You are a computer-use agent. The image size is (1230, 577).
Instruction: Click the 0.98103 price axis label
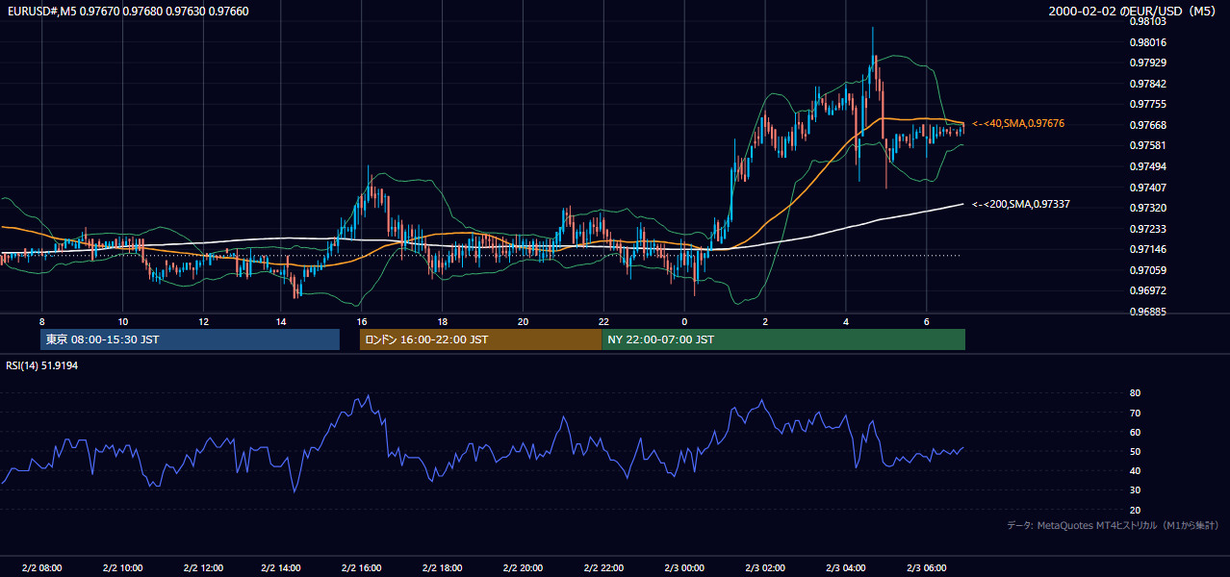[x=1147, y=21]
